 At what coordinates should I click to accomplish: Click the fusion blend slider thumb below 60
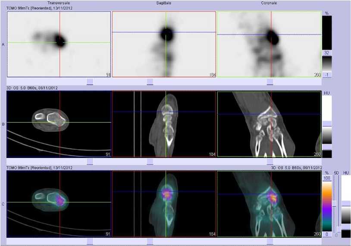335,203
